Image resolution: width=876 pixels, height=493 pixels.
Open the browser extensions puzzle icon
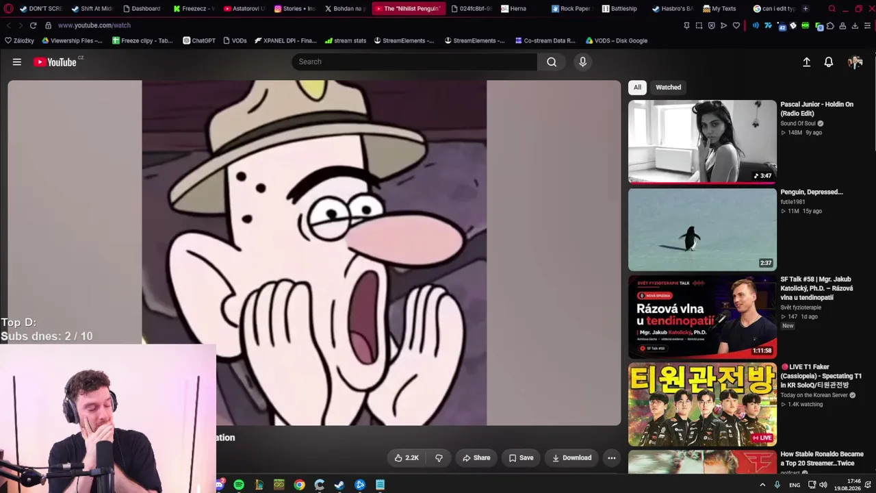830,26
